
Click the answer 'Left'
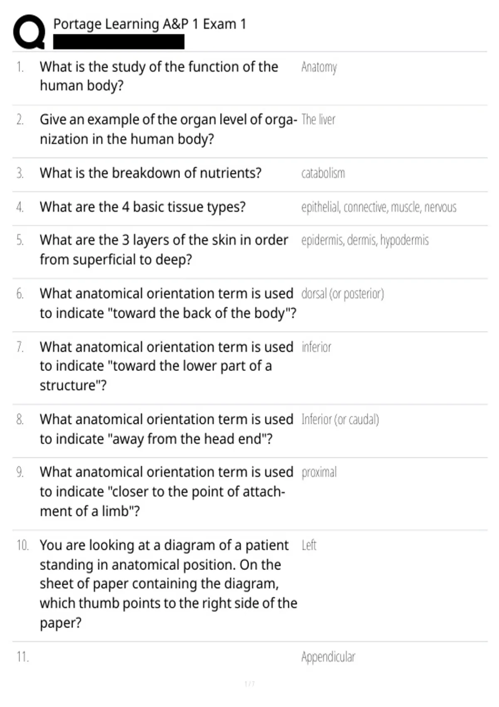point(309,545)
